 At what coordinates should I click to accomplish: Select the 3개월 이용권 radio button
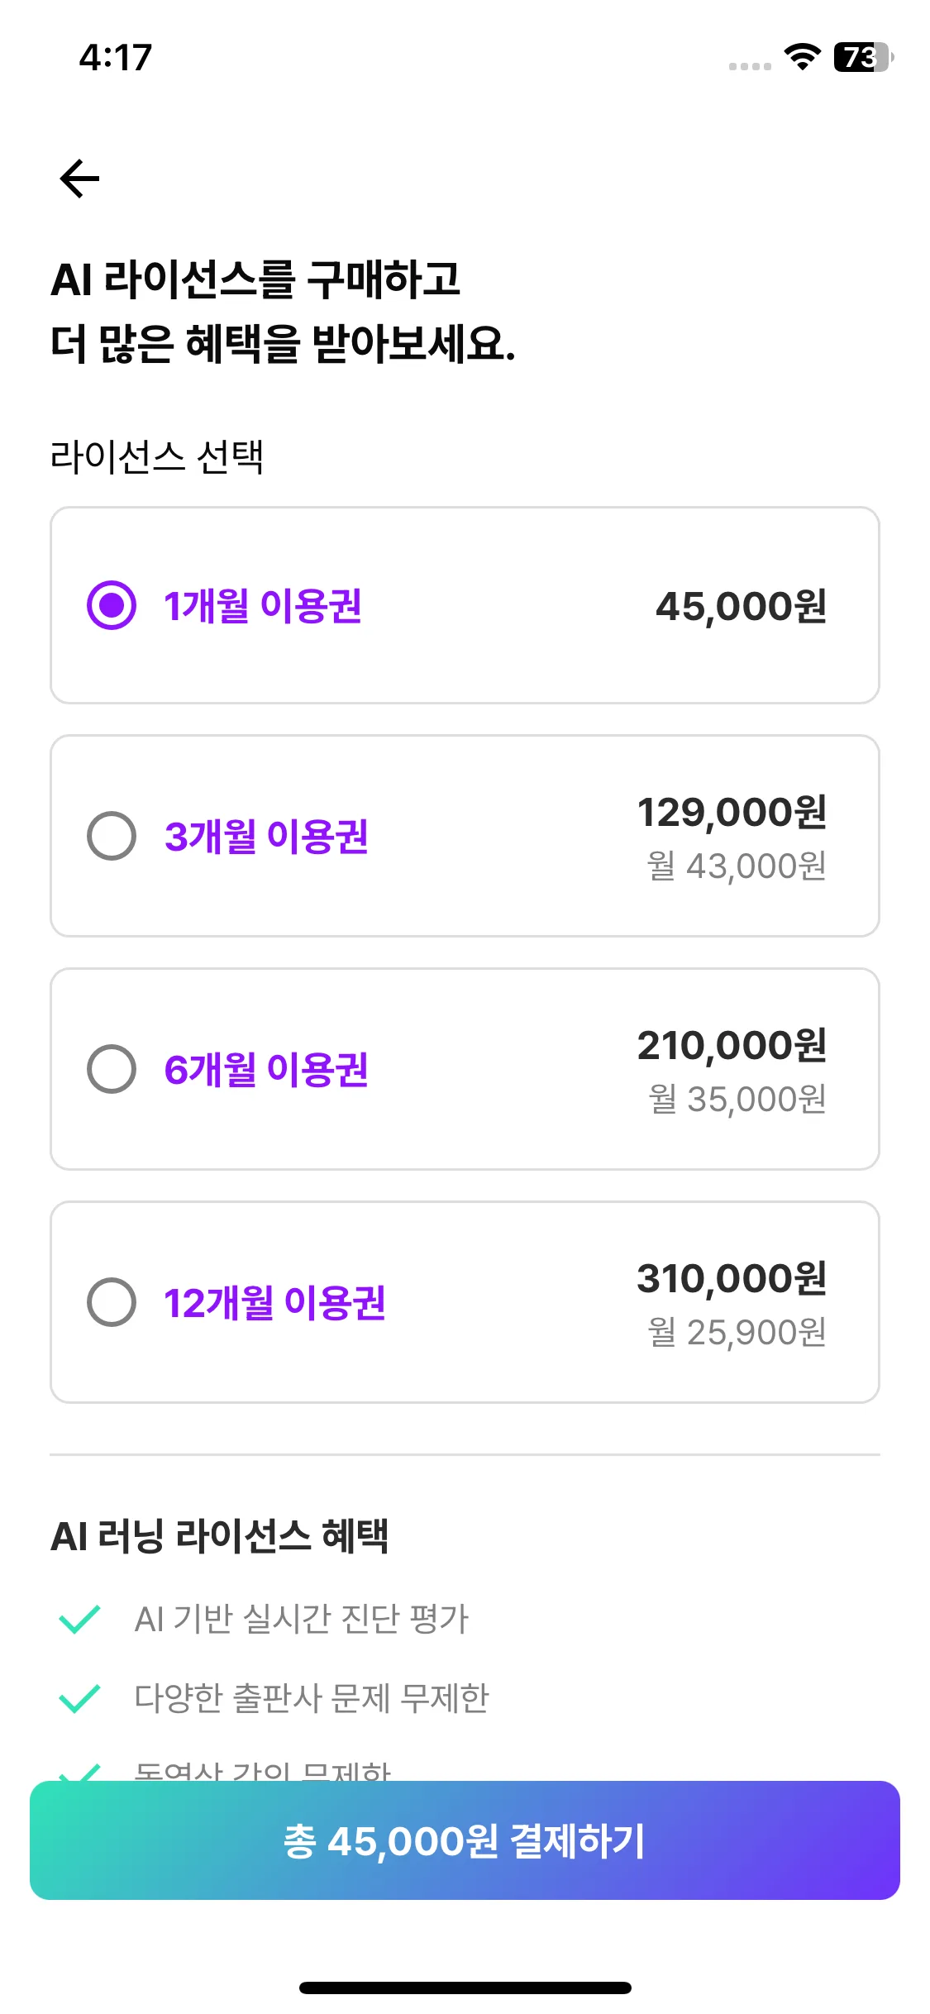(112, 836)
